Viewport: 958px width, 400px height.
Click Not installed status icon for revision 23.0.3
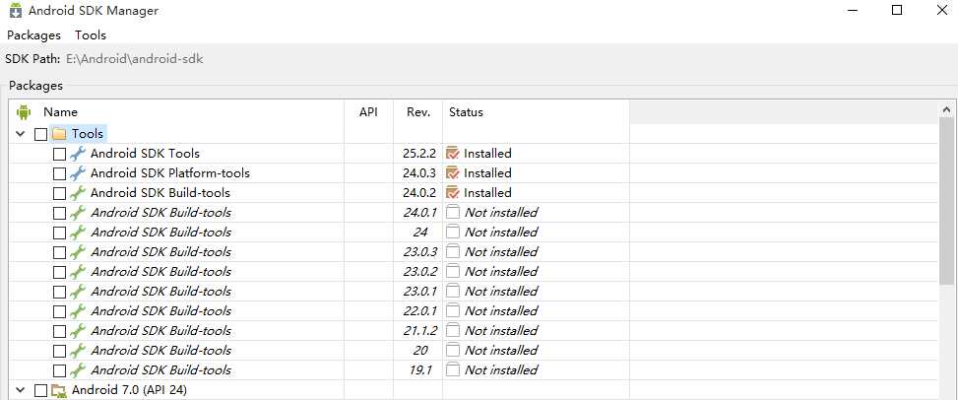tap(453, 251)
